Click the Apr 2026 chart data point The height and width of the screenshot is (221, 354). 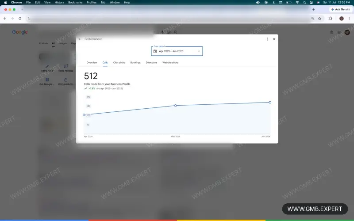84,115
